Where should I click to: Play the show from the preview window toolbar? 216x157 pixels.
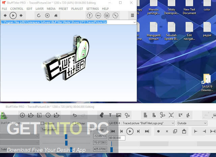13,16
